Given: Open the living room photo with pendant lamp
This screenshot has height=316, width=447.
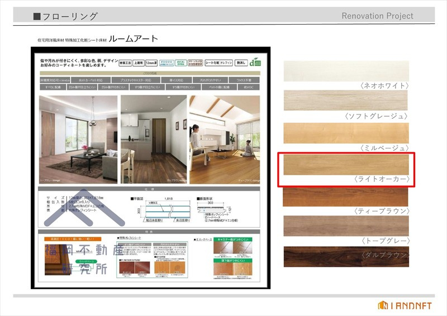Looking at the screenshot, I should coord(78,140).
